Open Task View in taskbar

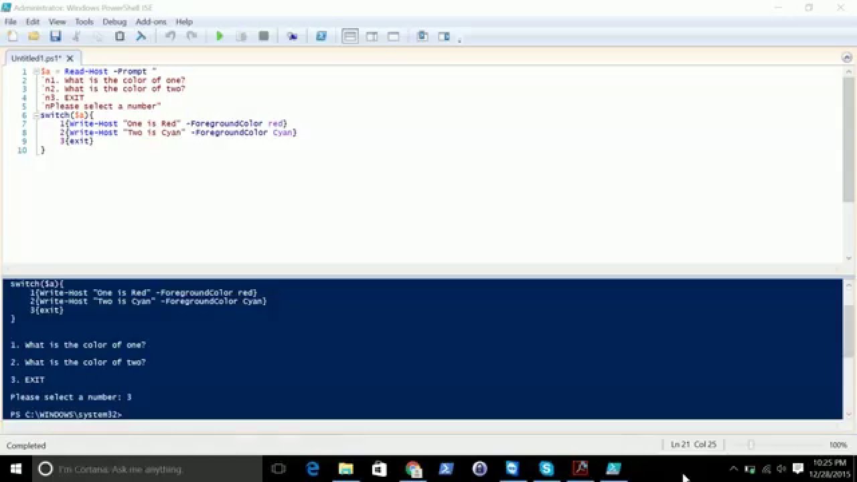coord(279,469)
